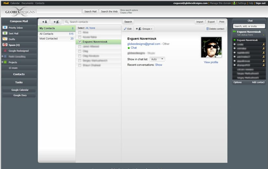Select the My Contacts group
The width and height of the screenshot is (268, 169).
[57, 28]
